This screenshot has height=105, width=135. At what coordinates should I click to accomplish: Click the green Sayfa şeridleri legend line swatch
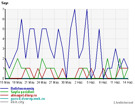point(4,92)
